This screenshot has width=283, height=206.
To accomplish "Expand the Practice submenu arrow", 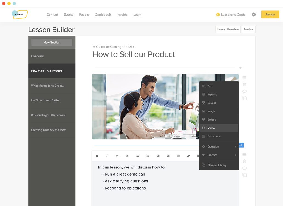I will (x=235, y=155).
